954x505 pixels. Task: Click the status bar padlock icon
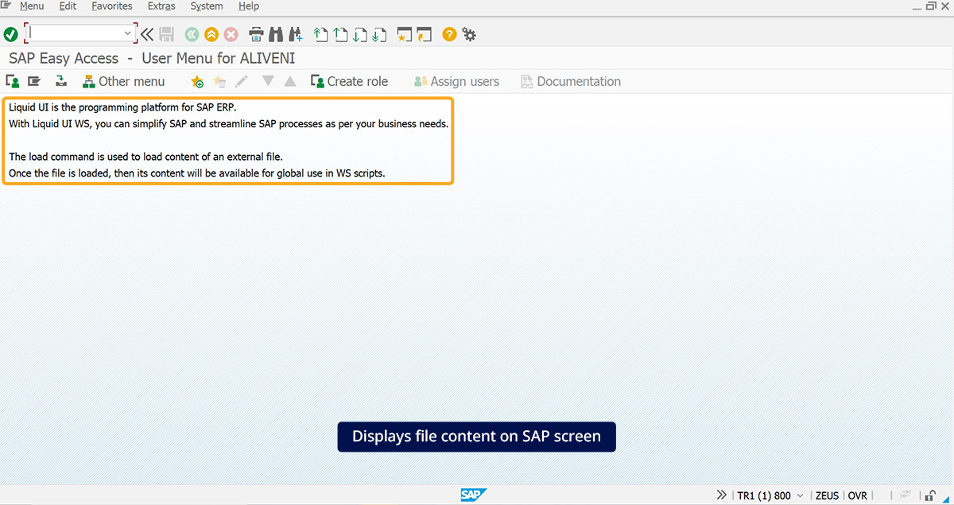(931, 495)
